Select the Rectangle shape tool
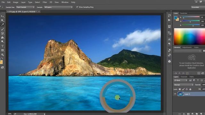The height and width of the screenshot is (115, 205). (2, 50)
